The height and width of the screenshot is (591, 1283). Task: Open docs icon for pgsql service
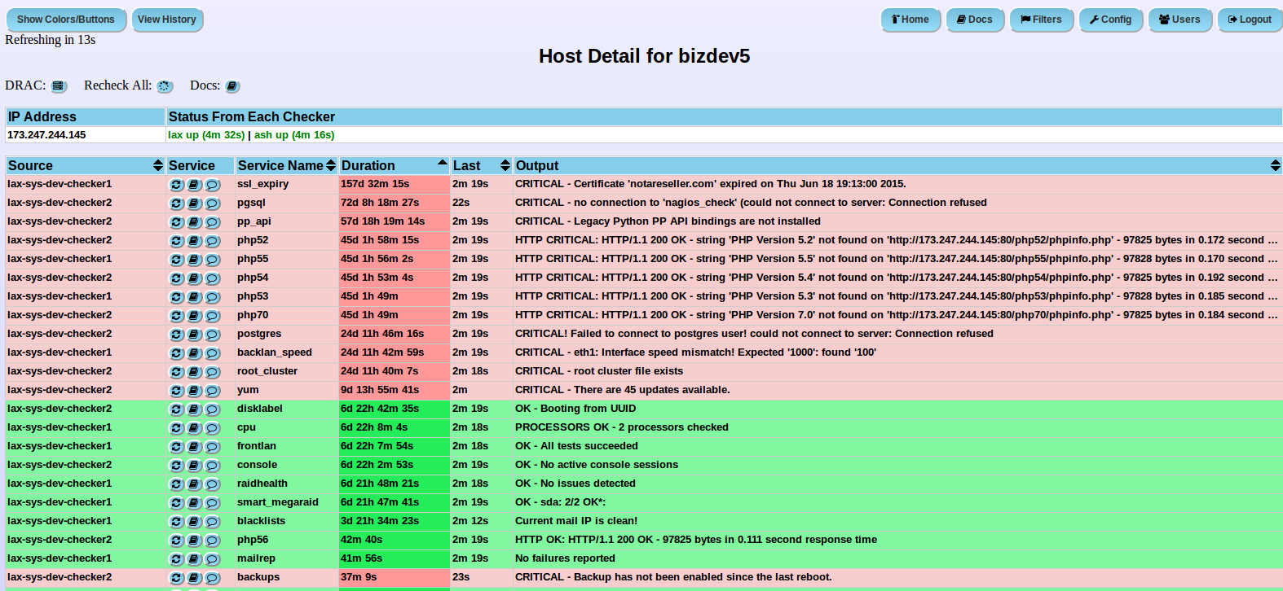coord(194,204)
